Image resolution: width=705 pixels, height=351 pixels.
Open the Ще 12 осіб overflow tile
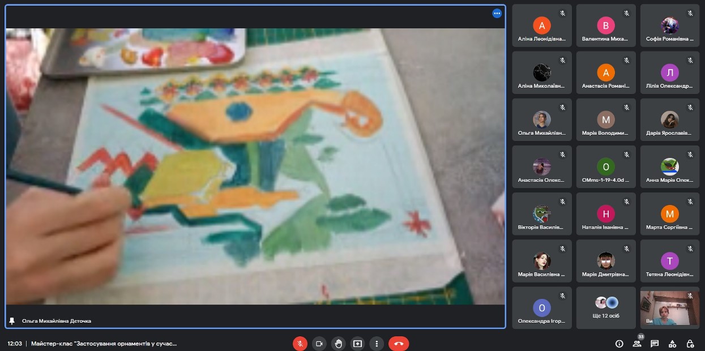coord(606,307)
